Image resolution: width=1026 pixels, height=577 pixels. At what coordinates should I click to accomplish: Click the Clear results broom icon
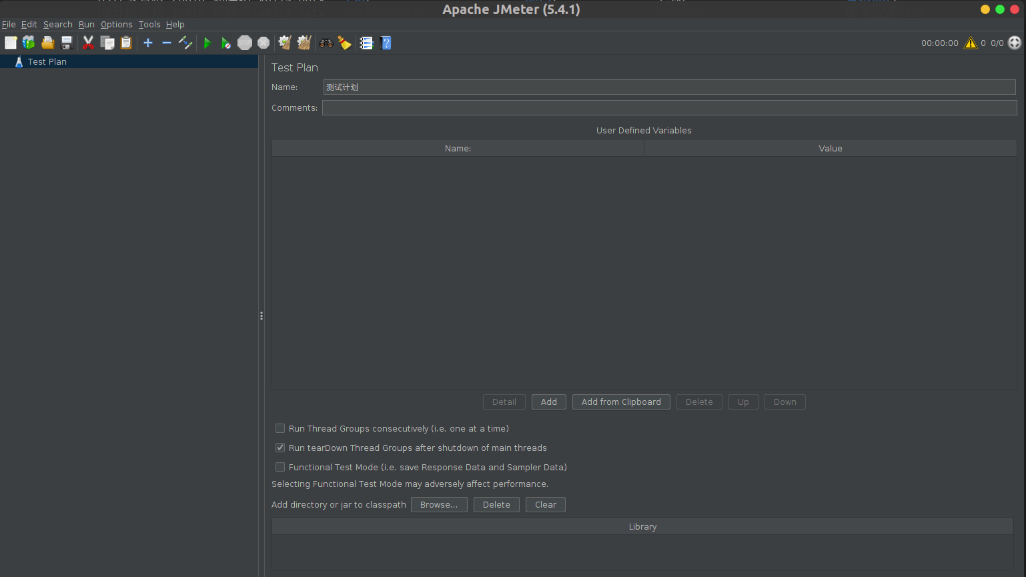pyautogui.click(x=285, y=43)
